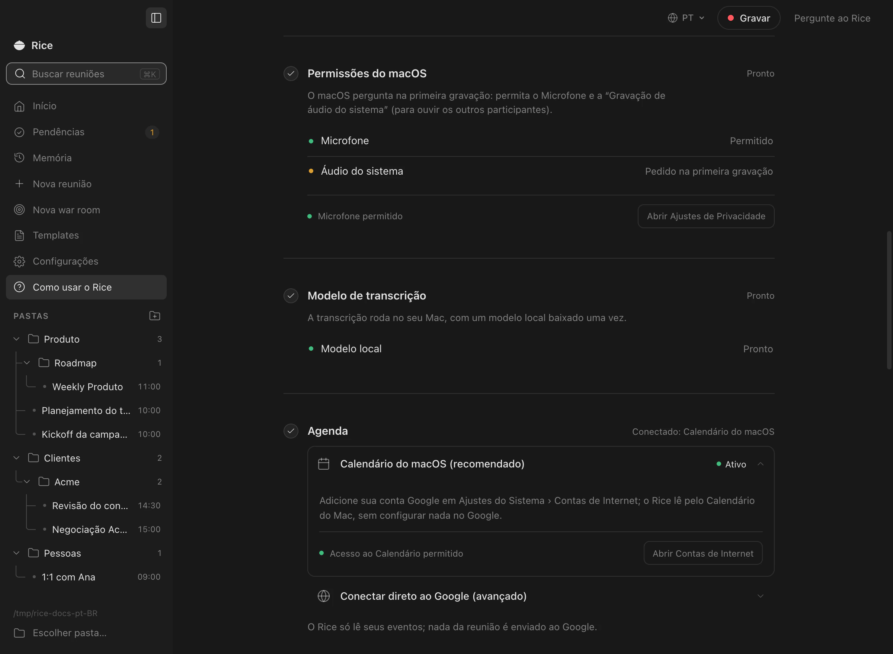Go to Memória in sidebar
The image size is (893, 654).
(x=86, y=158)
